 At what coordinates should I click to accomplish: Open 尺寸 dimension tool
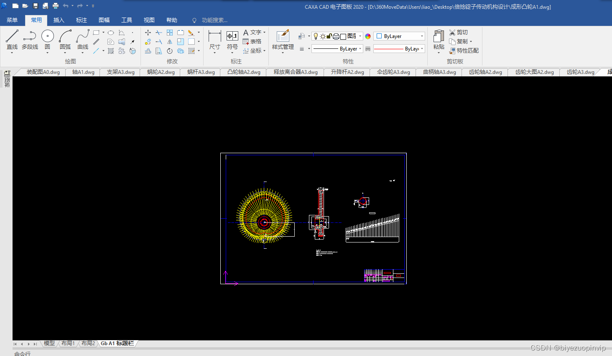pos(214,40)
